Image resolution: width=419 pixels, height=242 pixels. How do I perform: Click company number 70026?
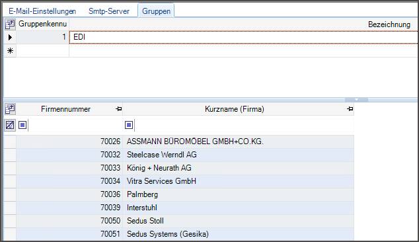click(x=110, y=141)
